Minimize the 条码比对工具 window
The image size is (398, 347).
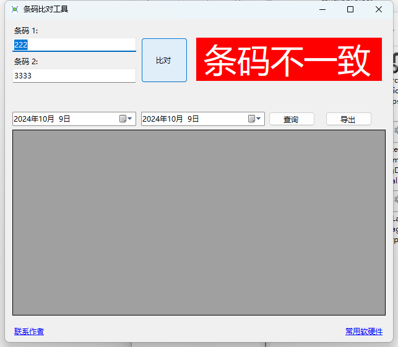pos(322,9)
